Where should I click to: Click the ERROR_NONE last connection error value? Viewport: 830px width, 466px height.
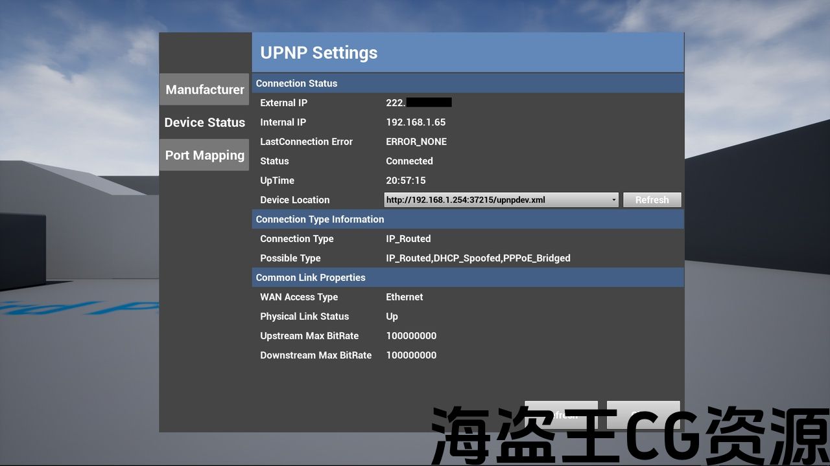pyautogui.click(x=416, y=142)
